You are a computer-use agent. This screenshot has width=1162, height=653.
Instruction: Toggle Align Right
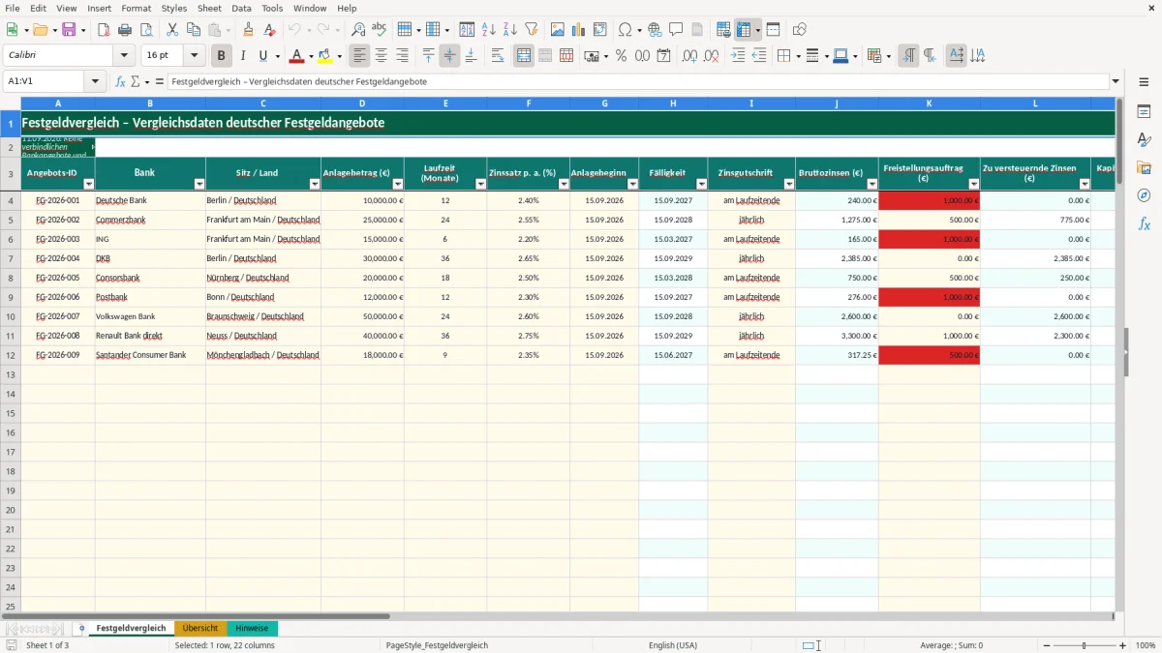pos(403,56)
